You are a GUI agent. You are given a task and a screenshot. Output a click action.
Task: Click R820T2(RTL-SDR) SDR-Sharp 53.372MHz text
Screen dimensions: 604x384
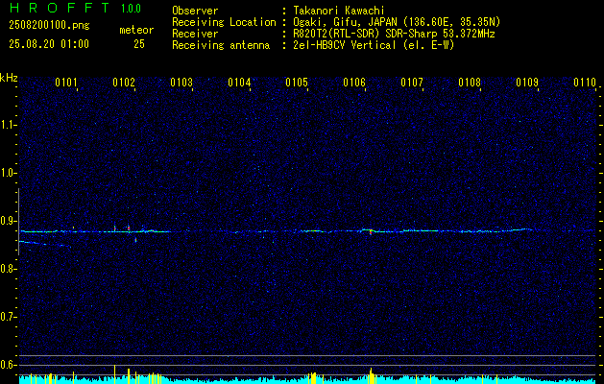pos(394,34)
